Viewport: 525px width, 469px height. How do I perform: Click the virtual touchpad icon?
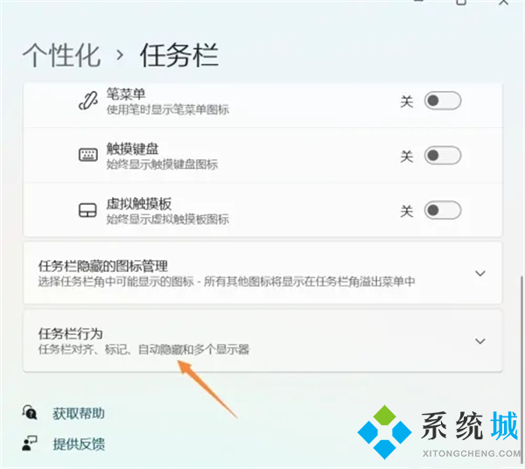click(x=87, y=210)
